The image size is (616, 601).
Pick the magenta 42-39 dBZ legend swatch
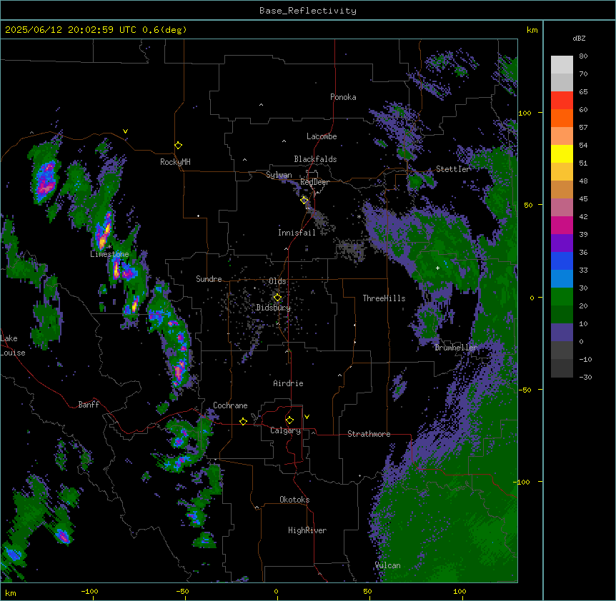562,226
